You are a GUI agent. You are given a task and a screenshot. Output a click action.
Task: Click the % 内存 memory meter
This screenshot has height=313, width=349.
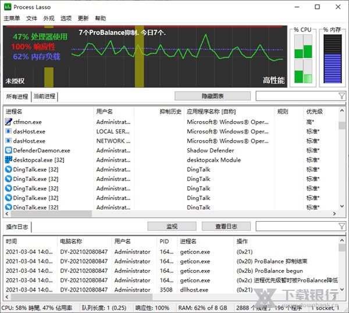tap(332, 58)
